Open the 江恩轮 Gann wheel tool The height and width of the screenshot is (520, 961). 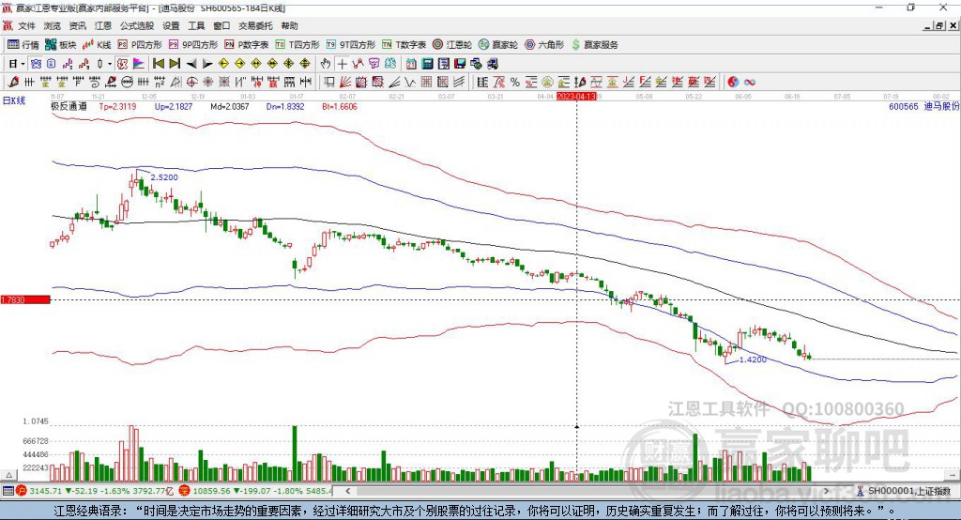tap(452, 45)
